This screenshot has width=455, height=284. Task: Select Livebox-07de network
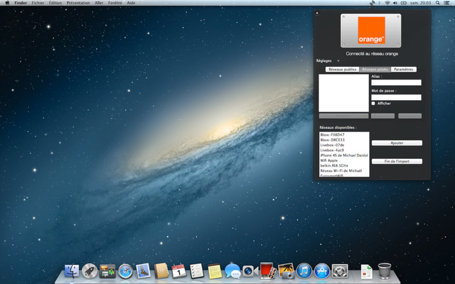(x=344, y=145)
